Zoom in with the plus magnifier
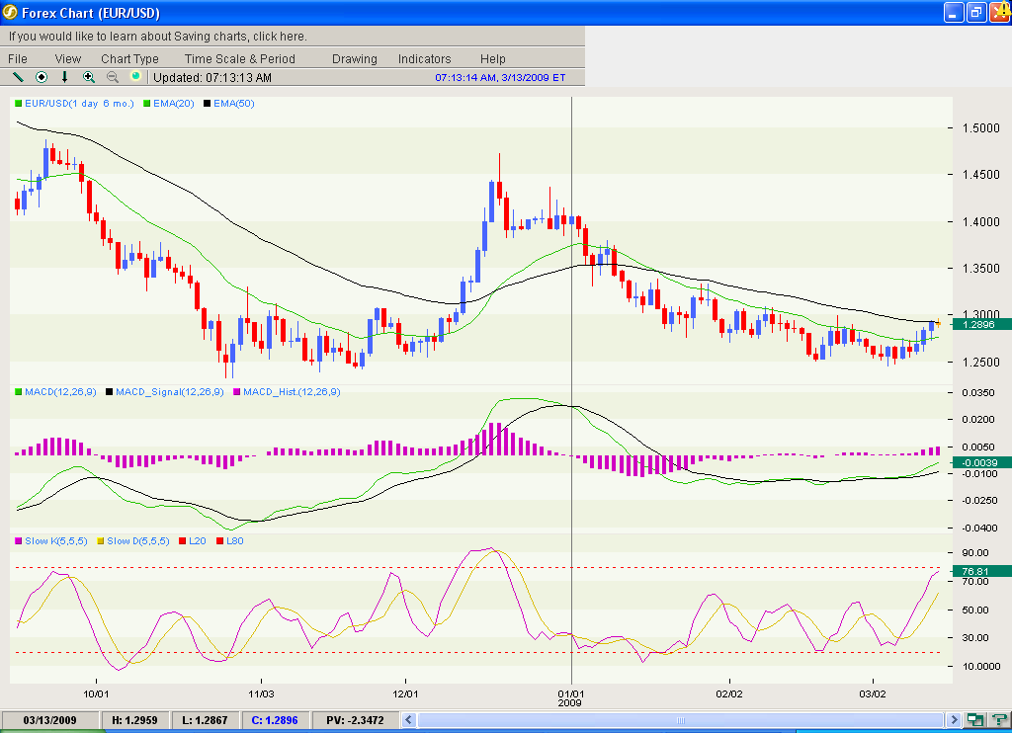Image resolution: width=1012 pixels, height=733 pixels. pyautogui.click(x=88, y=77)
